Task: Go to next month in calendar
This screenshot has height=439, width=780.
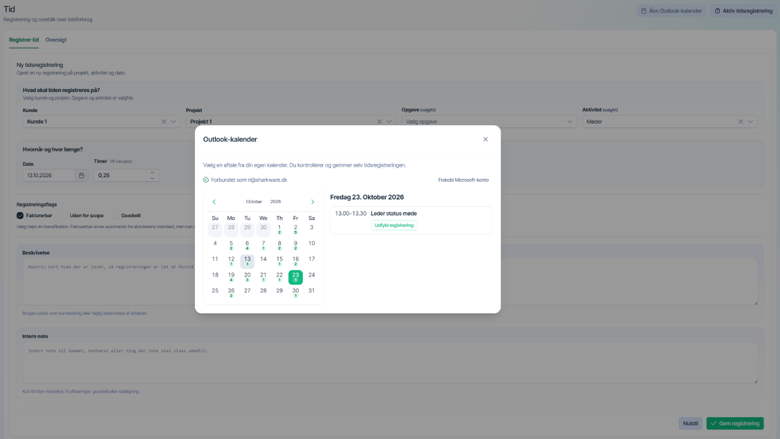Action: point(313,202)
